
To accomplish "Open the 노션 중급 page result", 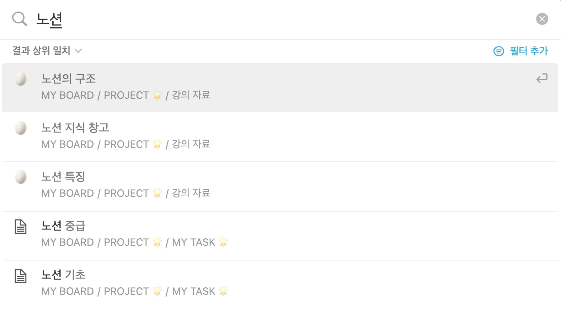I will pyautogui.click(x=63, y=226).
